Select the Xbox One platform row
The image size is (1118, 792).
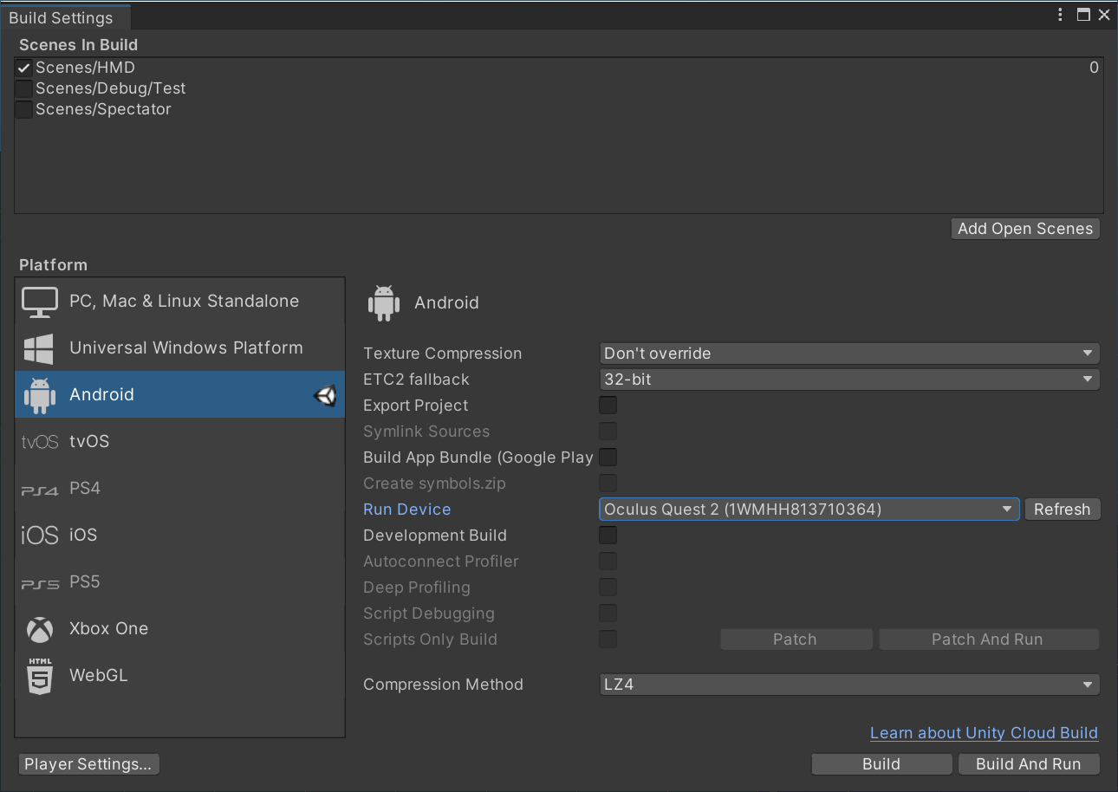click(180, 629)
